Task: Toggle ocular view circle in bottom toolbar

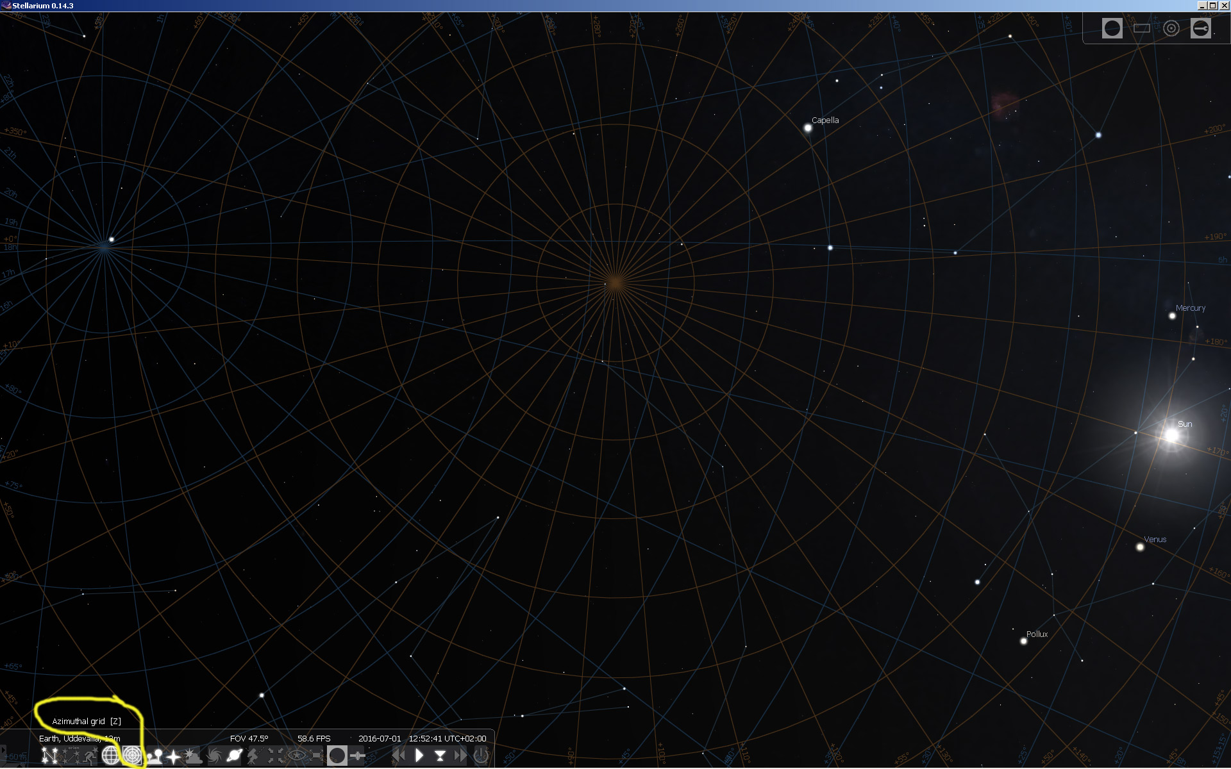Action: click(337, 756)
